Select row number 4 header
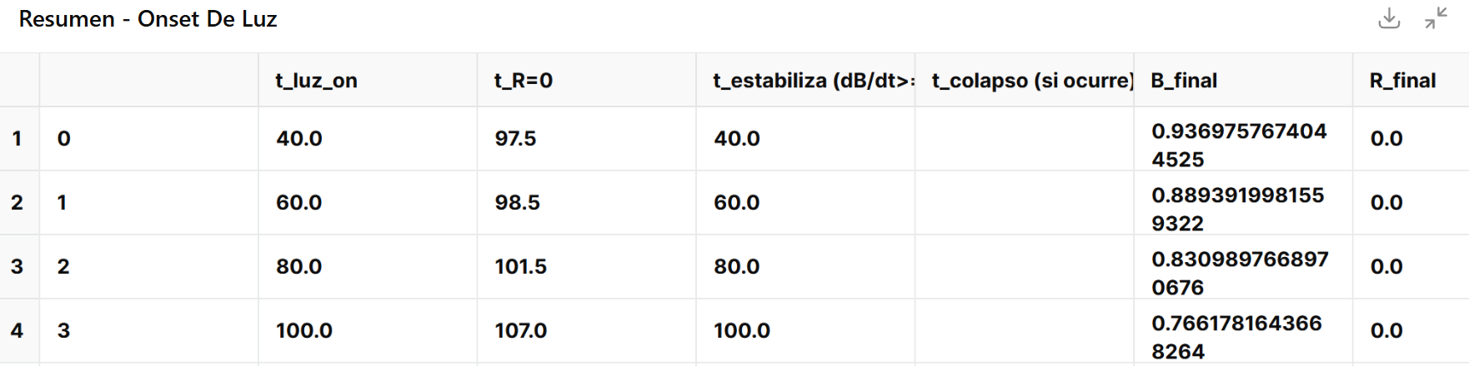 pyautogui.click(x=18, y=331)
